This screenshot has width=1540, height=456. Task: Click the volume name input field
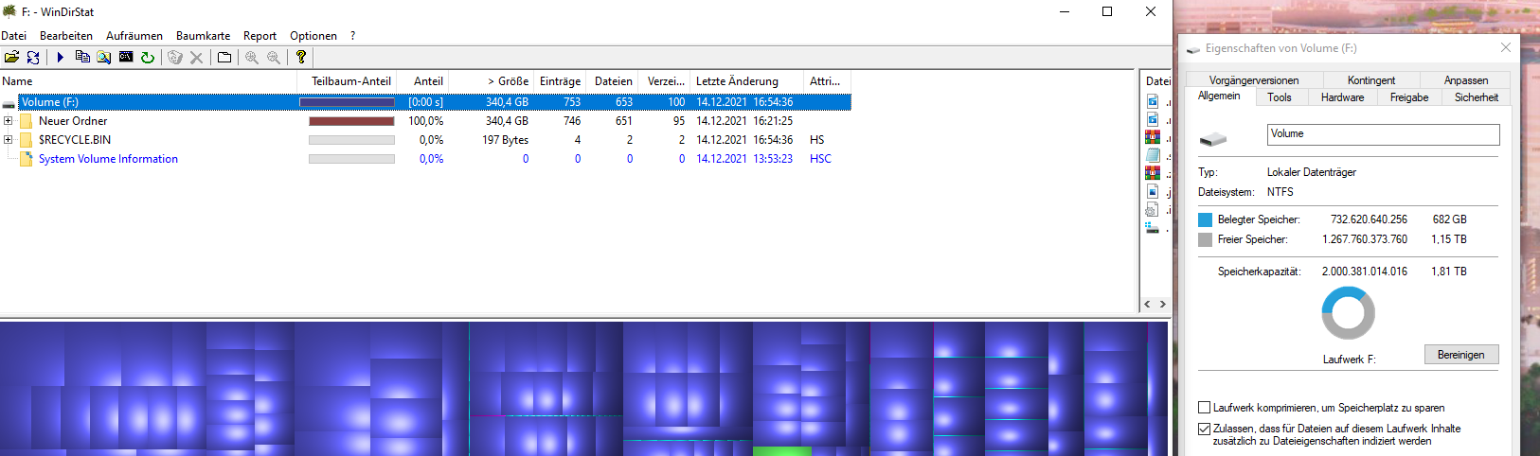[x=1383, y=134]
